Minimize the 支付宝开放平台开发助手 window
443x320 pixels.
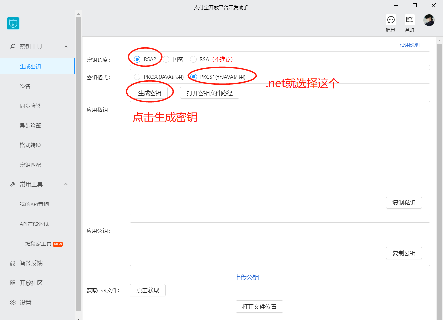[x=396, y=5]
